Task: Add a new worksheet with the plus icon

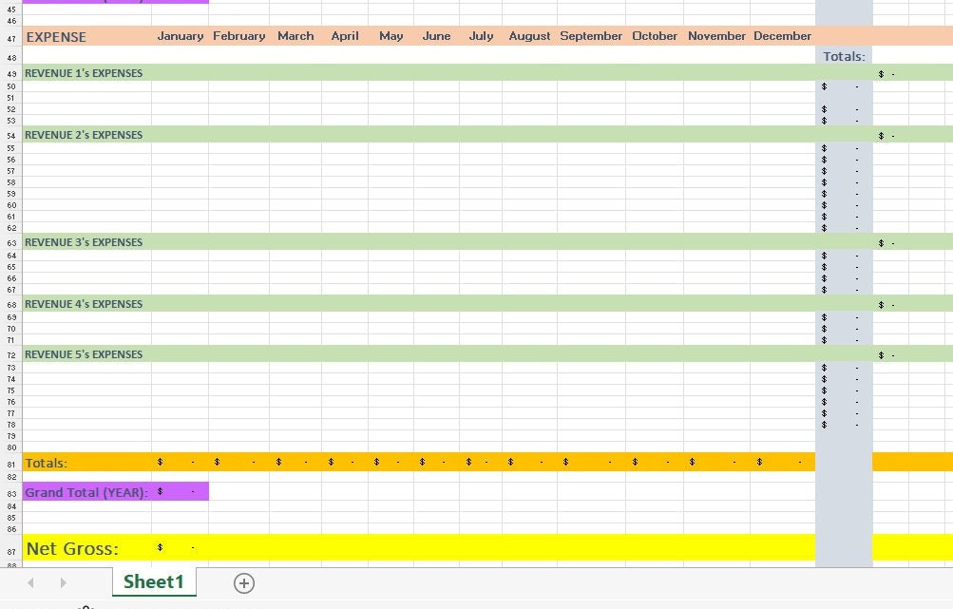Action: coord(243,582)
